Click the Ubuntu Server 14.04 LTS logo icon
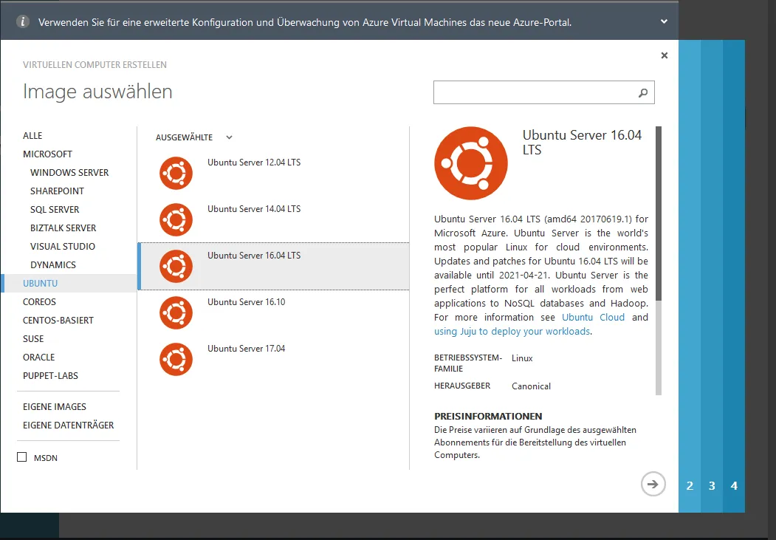Screen dimensions: 776x540 176,219
